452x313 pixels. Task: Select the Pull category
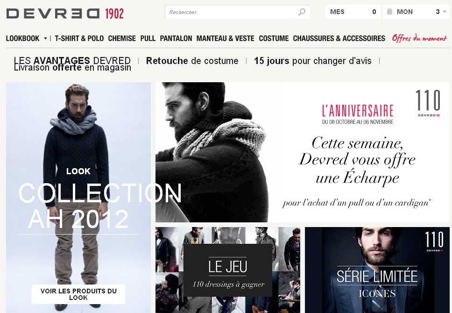[148, 38]
